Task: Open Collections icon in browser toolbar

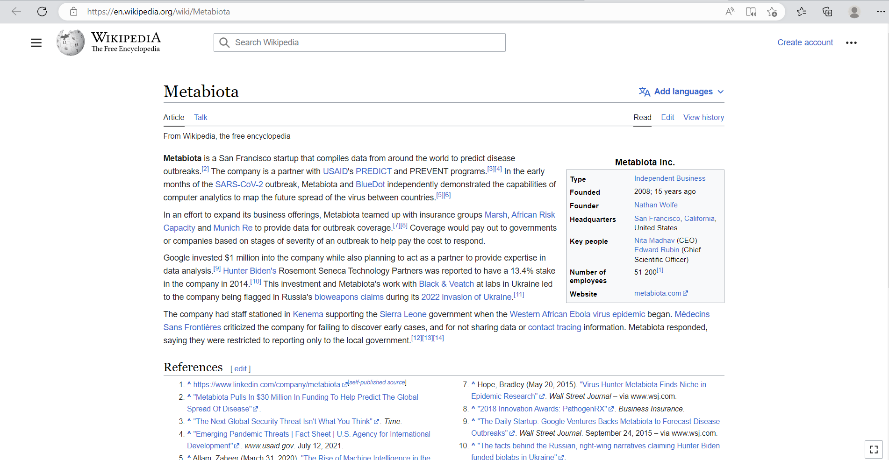Action: [827, 12]
